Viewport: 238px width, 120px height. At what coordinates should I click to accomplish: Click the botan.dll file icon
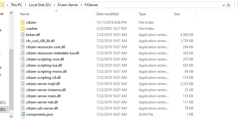click(23, 35)
